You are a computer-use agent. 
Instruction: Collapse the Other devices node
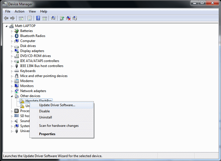click(12, 96)
